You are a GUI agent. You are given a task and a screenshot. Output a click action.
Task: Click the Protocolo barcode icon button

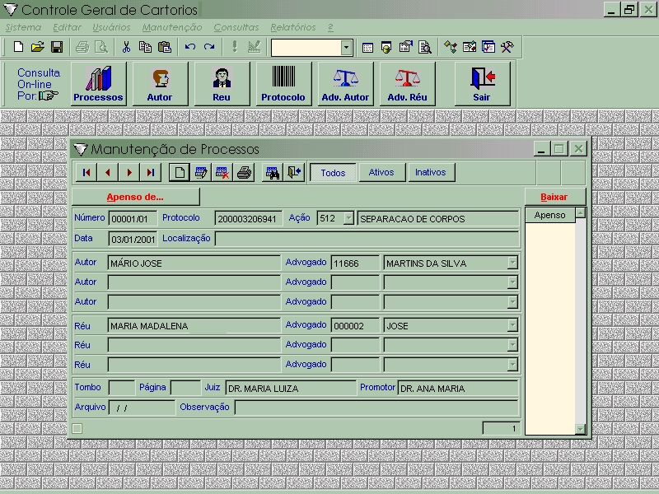(283, 84)
